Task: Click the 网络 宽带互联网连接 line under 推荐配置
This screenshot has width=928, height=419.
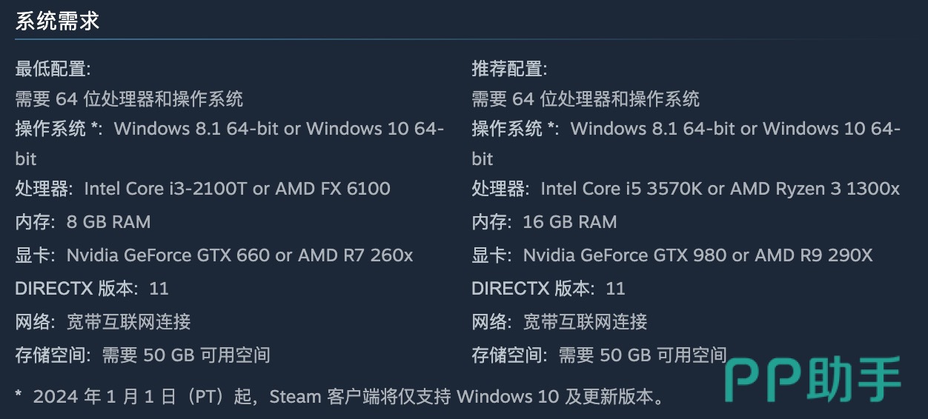Action: click(x=560, y=322)
